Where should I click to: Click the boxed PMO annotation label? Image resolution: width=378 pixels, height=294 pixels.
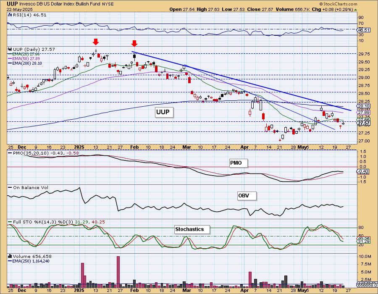click(x=238, y=163)
